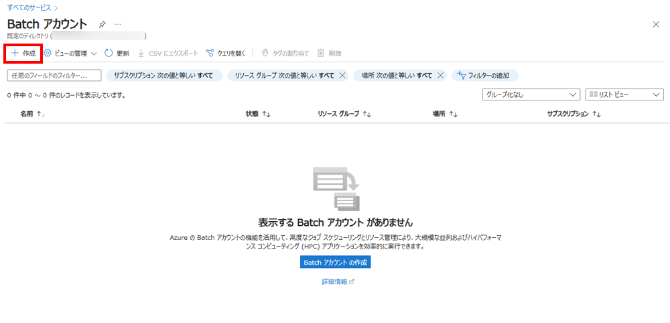This screenshot has width=670, height=323.
Task: Click クエリを開く (Open query)
Action: (x=226, y=54)
